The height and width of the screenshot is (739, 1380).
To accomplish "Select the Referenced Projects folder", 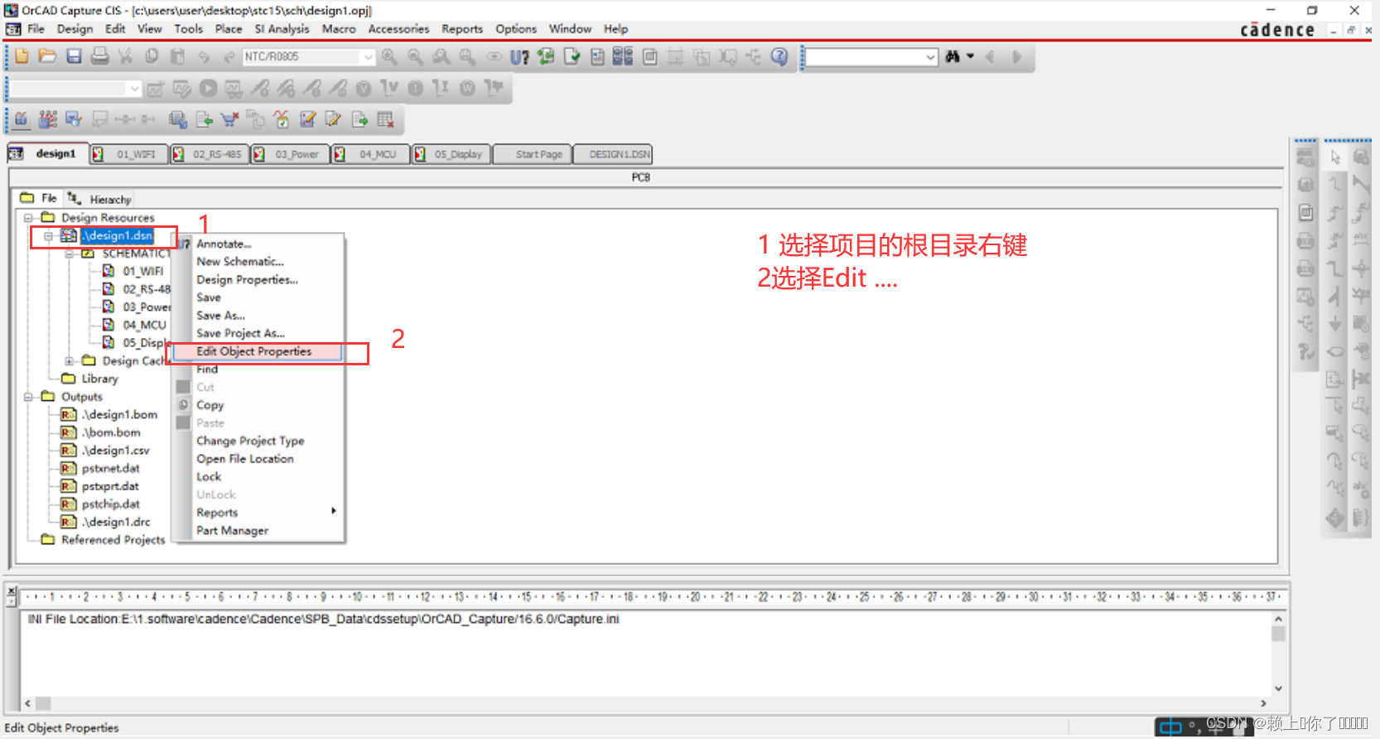I will [x=113, y=540].
